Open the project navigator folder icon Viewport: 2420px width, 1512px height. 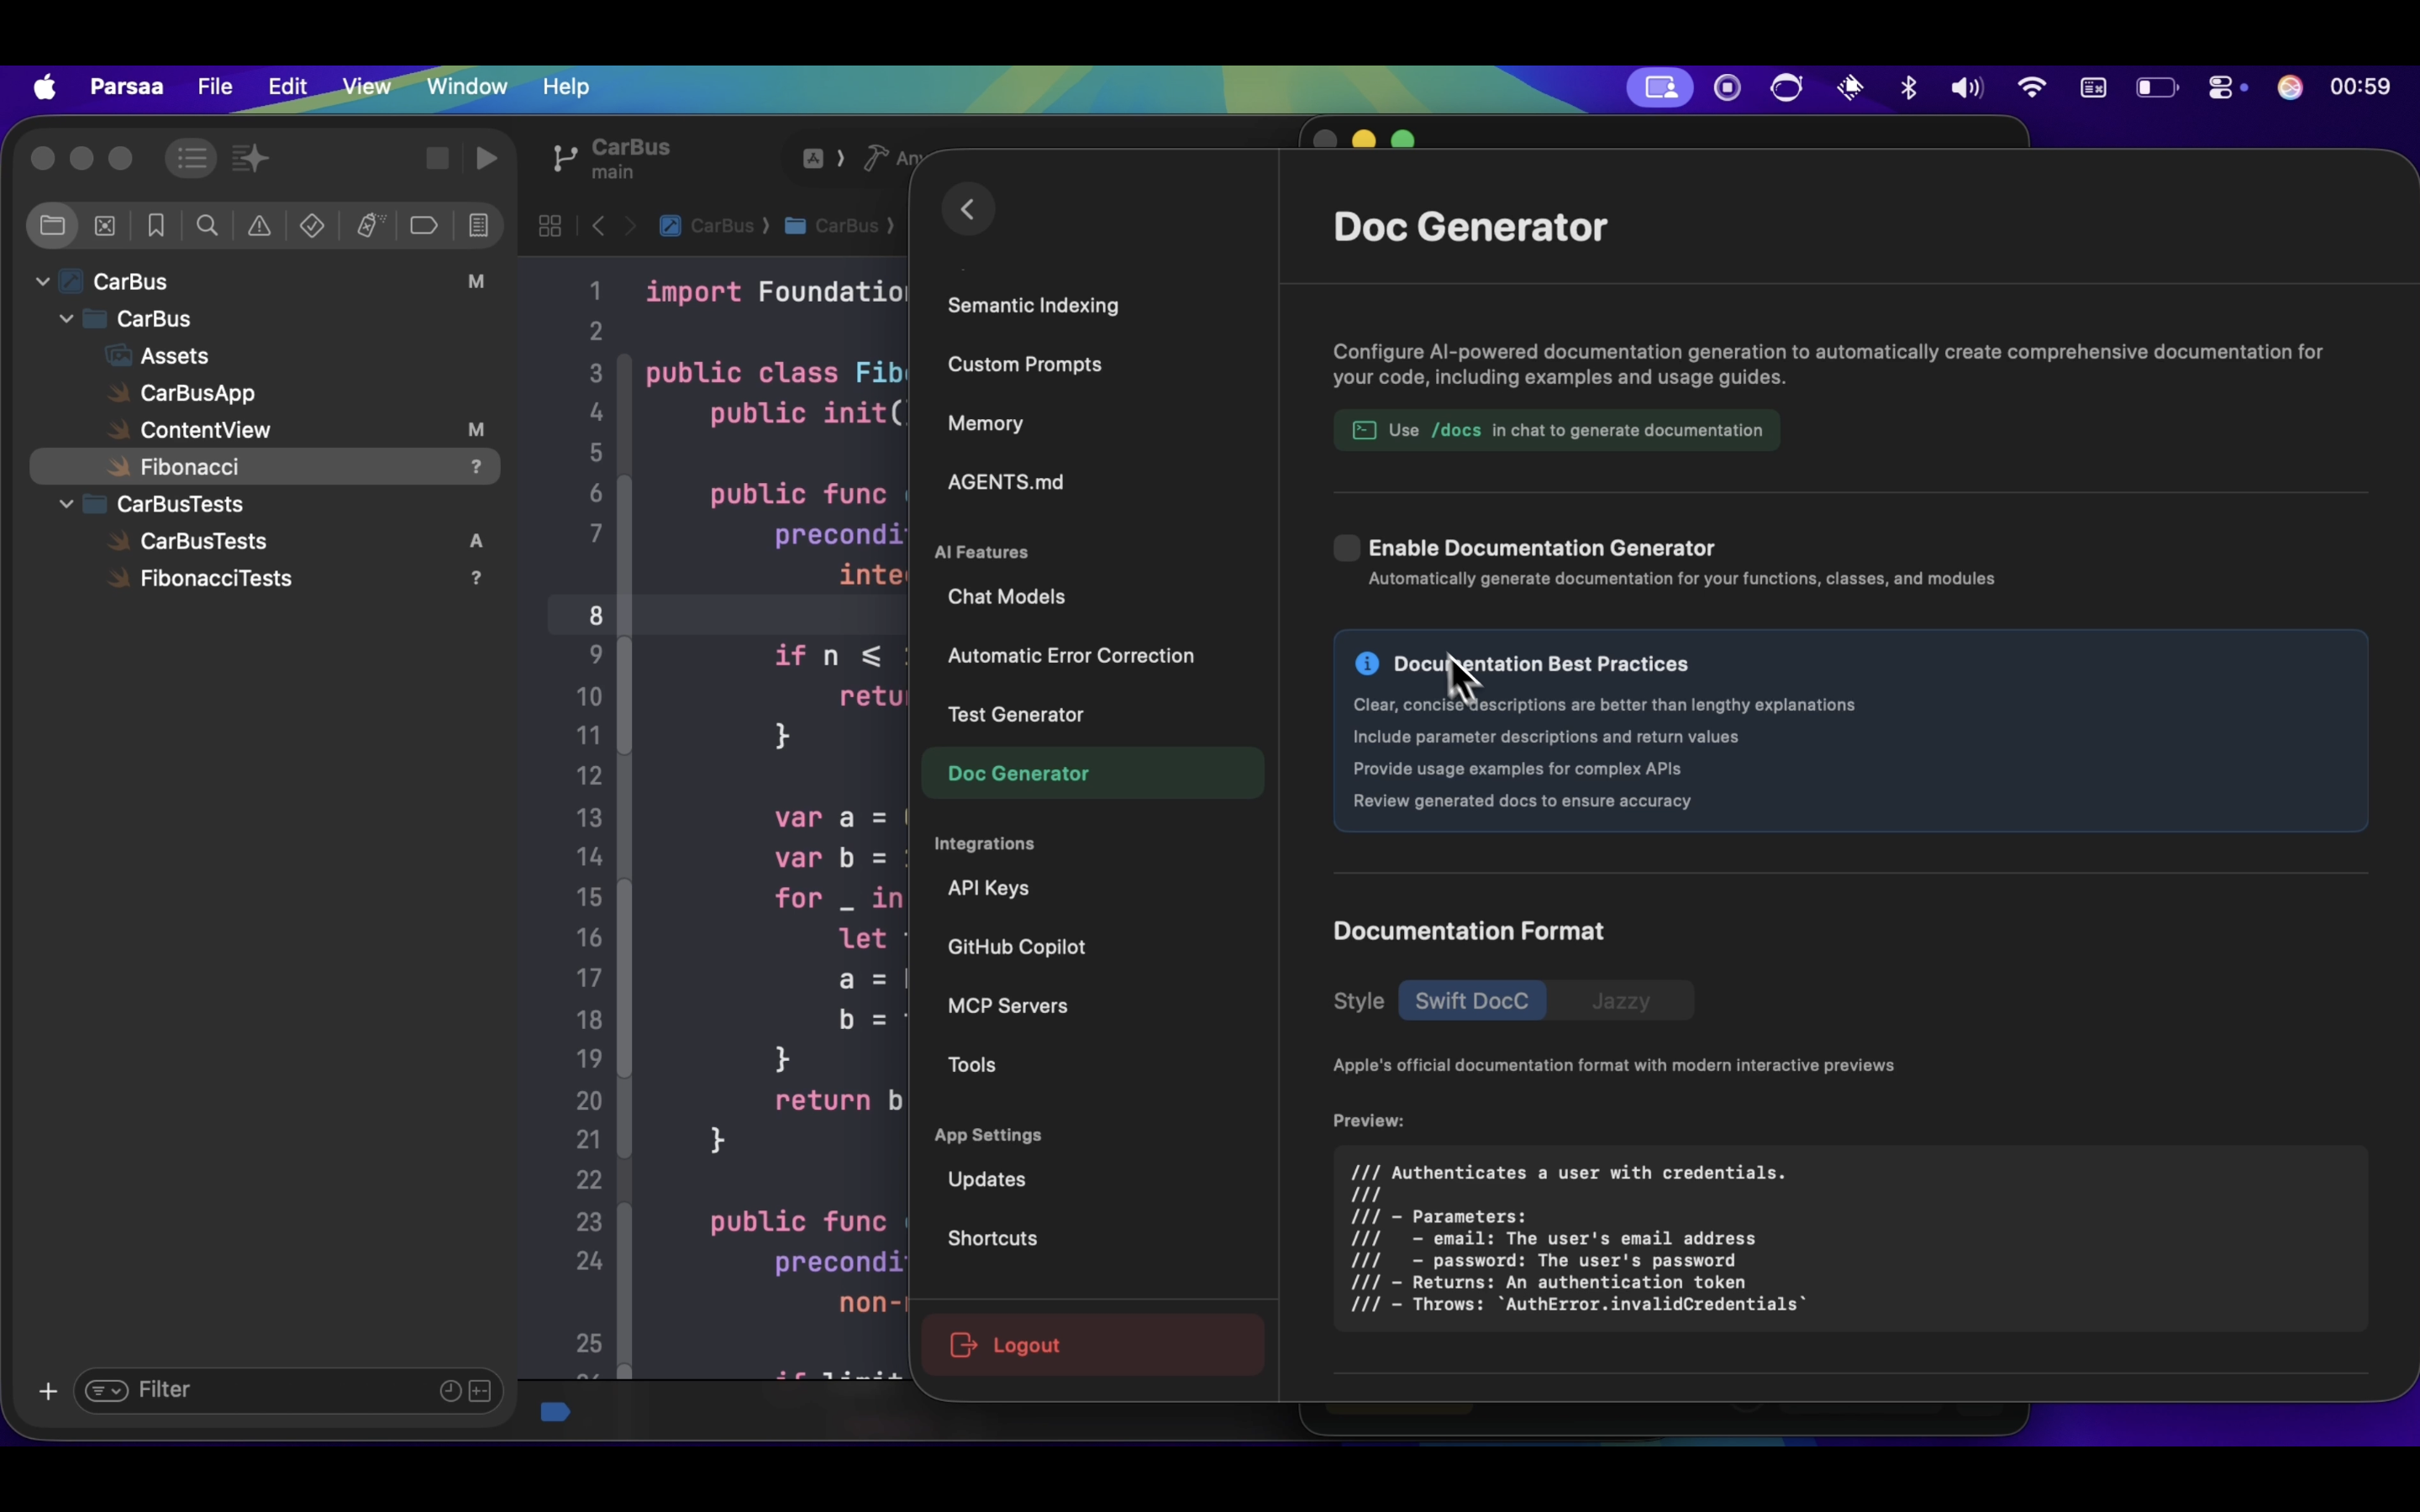(x=53, y=225)
